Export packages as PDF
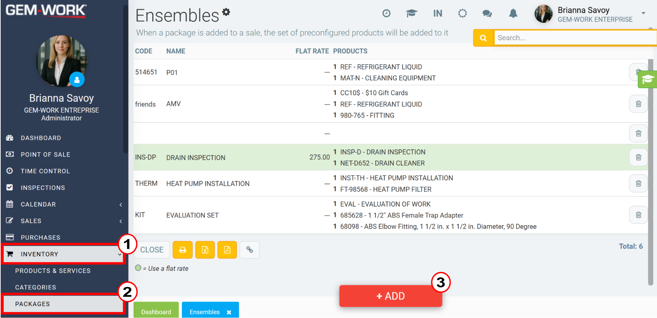 pos(227,250)
